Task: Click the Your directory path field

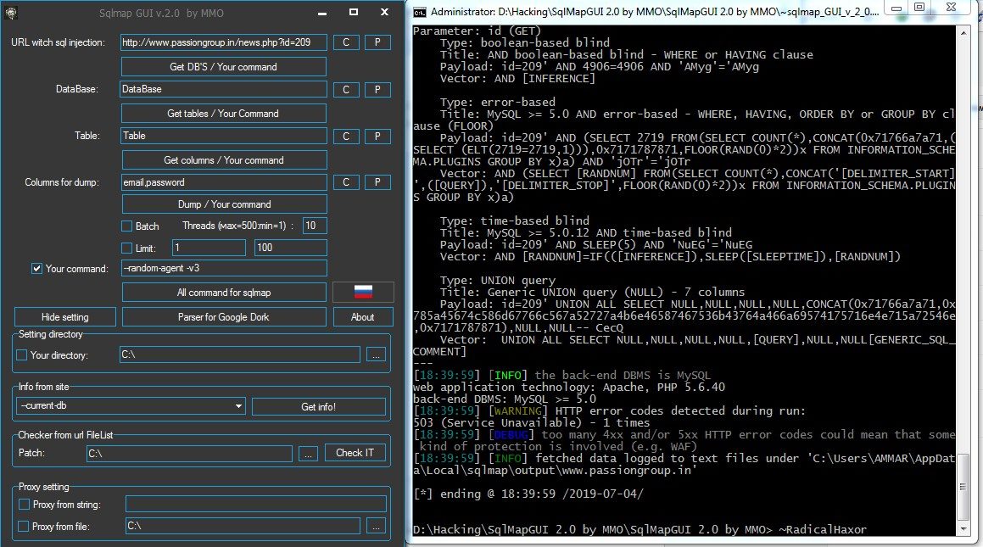Action: [x=239, y=354]
